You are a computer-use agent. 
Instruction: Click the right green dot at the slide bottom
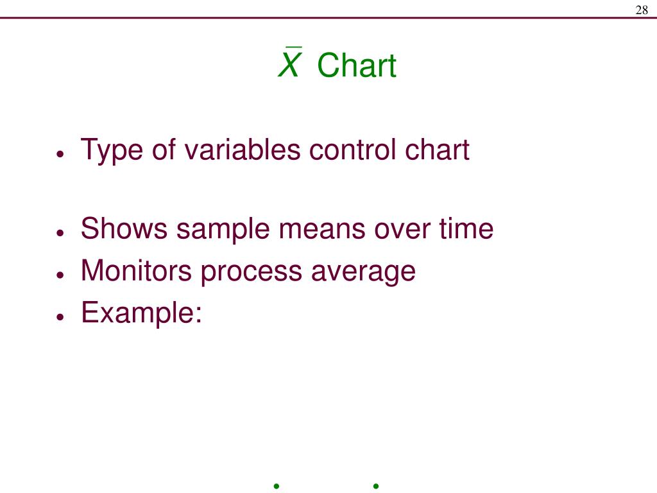[376, 487]
